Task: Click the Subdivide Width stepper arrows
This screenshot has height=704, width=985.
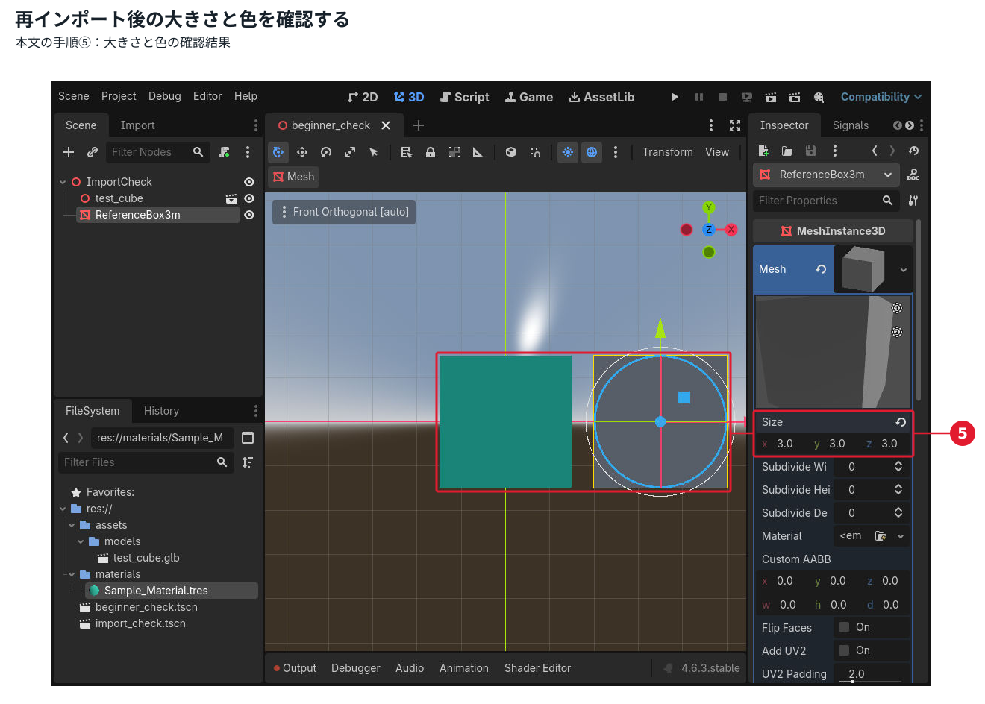Action: (x=898, y=467)
